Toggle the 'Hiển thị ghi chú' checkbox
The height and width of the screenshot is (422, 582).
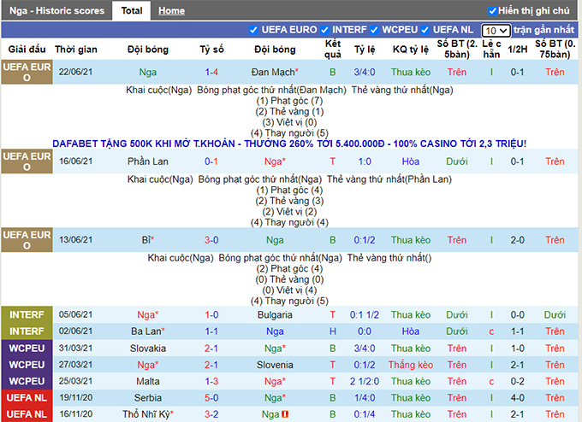[492, 11]
